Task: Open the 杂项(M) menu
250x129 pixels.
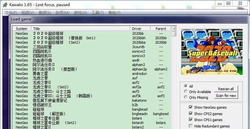Action: 62,13
